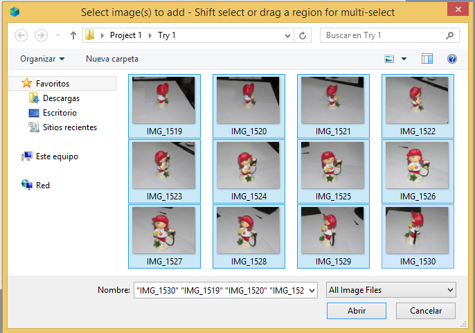Open the All Image Files type dropdown
Viewport: 475px width, 333px height.
pyautogui.click(x=391, y=290)
